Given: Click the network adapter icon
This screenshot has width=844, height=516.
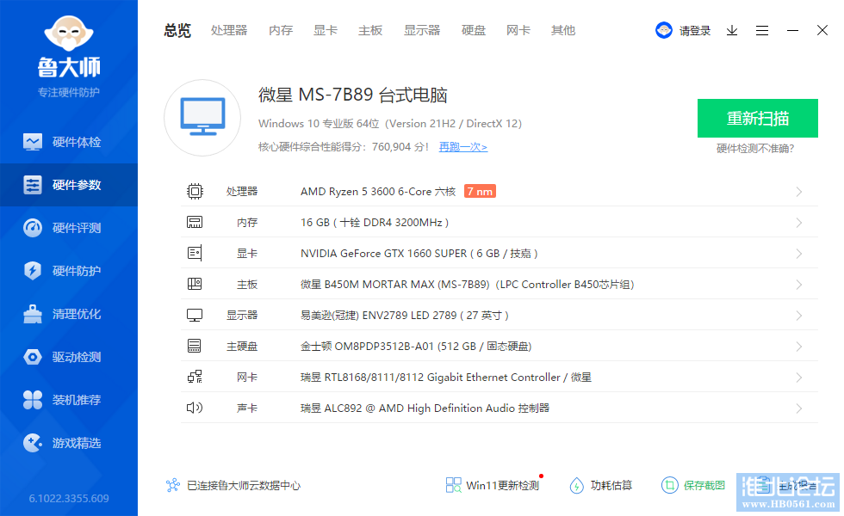Looking at the screenshot, I should point(195,377).
